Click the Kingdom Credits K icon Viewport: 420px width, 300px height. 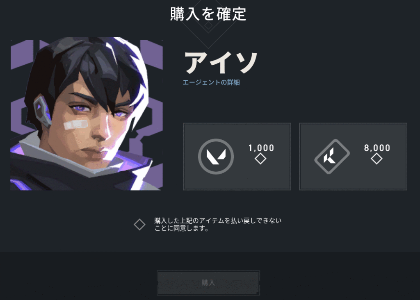click(x=332, y=157)
